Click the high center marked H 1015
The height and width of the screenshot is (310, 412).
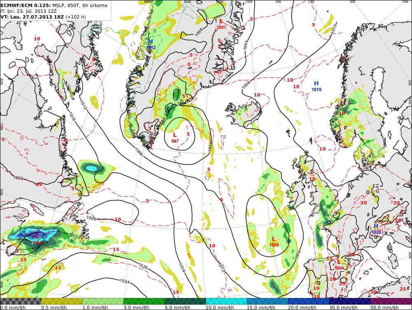click(316, 86)
